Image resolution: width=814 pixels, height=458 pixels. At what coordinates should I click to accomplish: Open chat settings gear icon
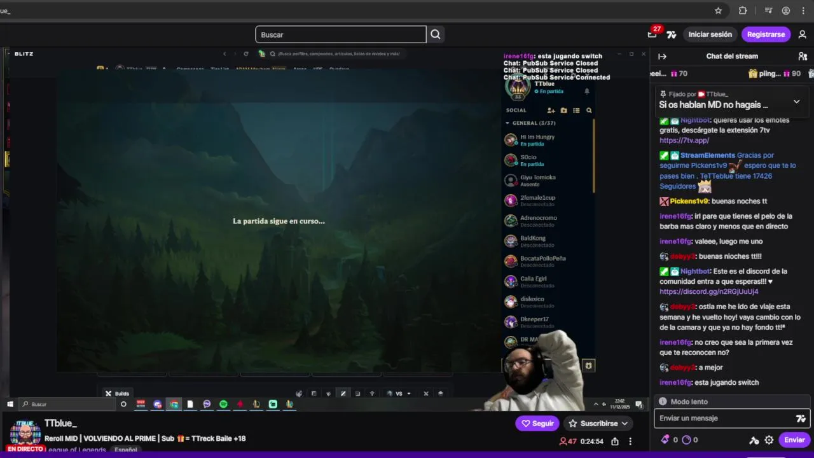769,440
